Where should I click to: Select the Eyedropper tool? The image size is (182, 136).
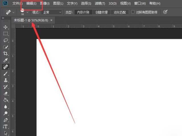(5, 60)
